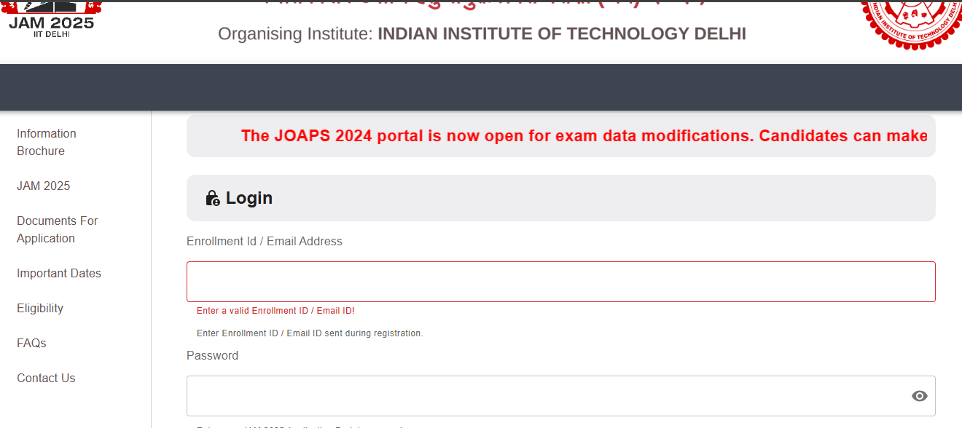Show the password using the eye icon
The height and width of the screenshot is (428, 962).
click(920, 395)
